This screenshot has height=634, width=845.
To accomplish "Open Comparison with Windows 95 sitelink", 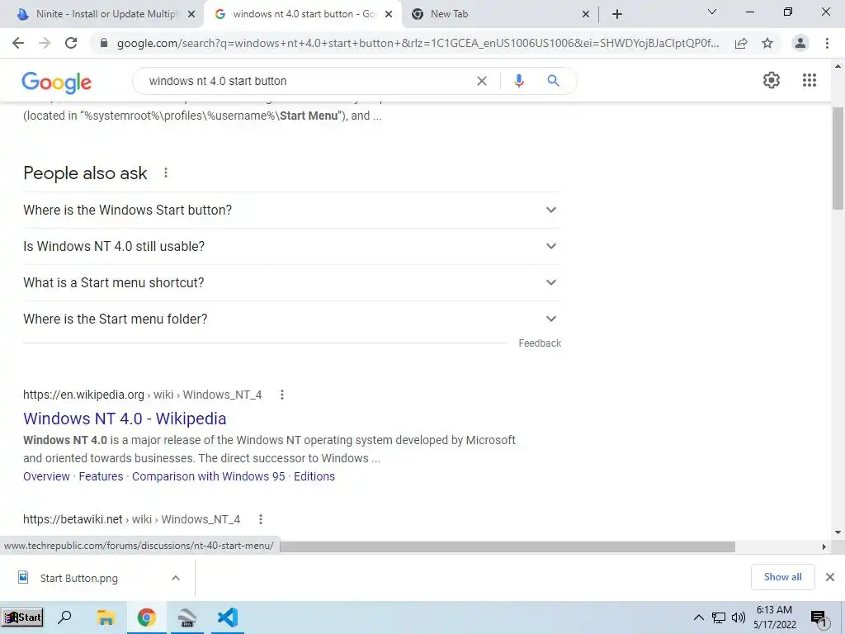I will click(209, 476).
